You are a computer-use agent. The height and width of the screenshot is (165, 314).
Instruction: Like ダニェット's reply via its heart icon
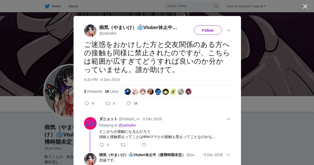point(144,145)
